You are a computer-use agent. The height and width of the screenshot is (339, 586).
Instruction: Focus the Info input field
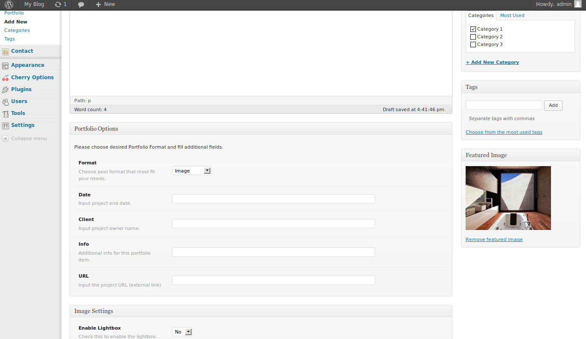274,252
